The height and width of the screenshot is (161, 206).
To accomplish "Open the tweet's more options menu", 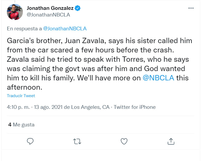I will click(191, 8).
